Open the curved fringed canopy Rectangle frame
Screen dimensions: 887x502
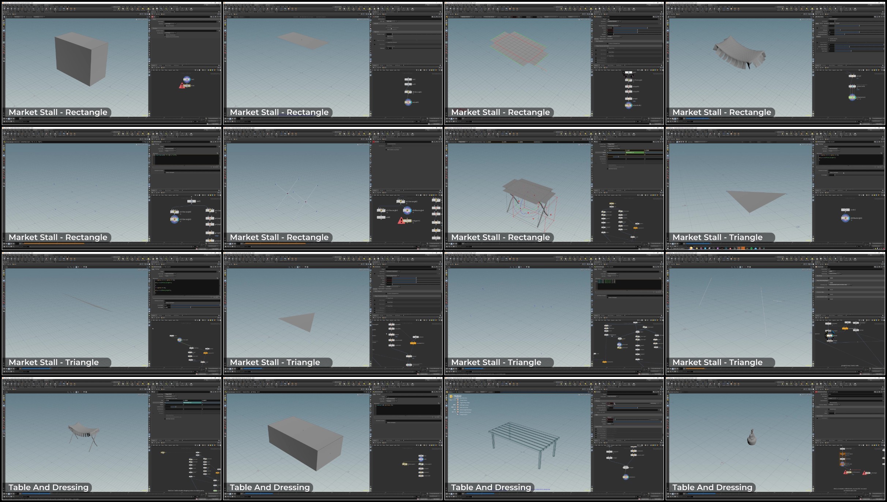pyautogui.click(x=775, y=63)
